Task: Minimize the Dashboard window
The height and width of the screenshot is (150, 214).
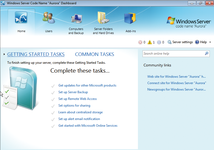Action: pyautogui.click(x=192, y=3)
